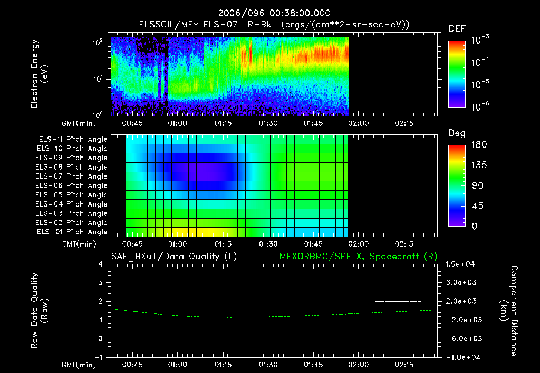This screenshot has height=373, width=540.
Task: Select the ELS-06 Pitch Angle row label
Action: tap(71, 185)
